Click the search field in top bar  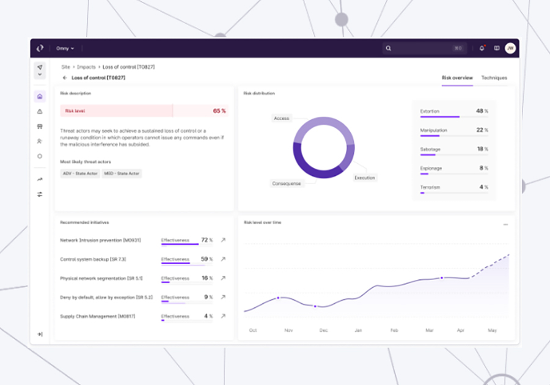pyautogui.click(x=422, y=48)
